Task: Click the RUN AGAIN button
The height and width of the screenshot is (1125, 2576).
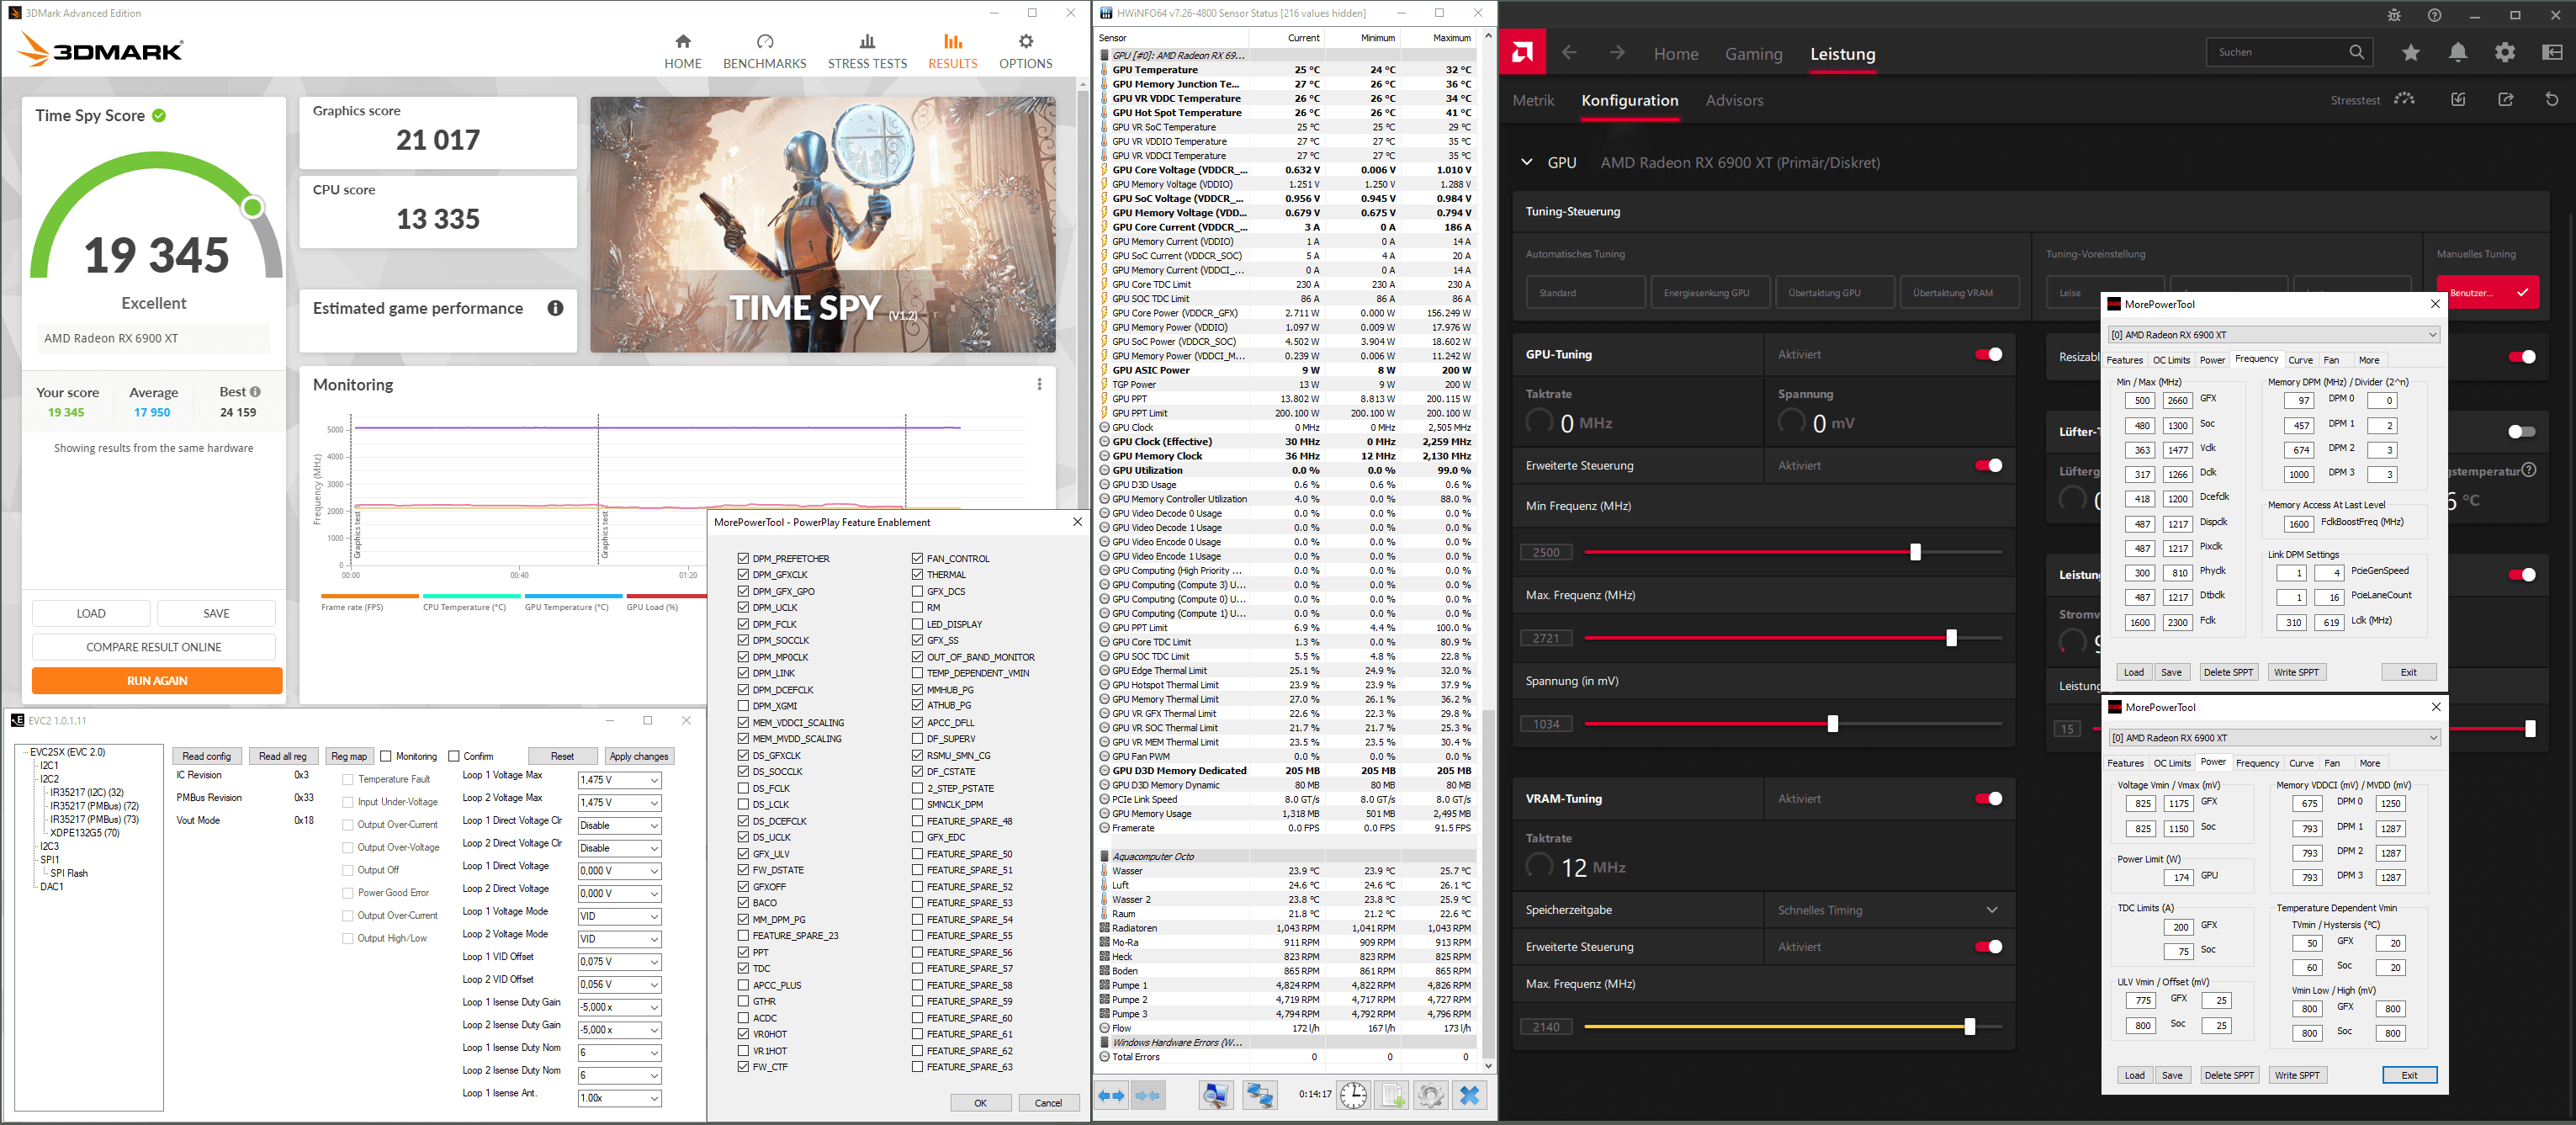Action: 157,680
